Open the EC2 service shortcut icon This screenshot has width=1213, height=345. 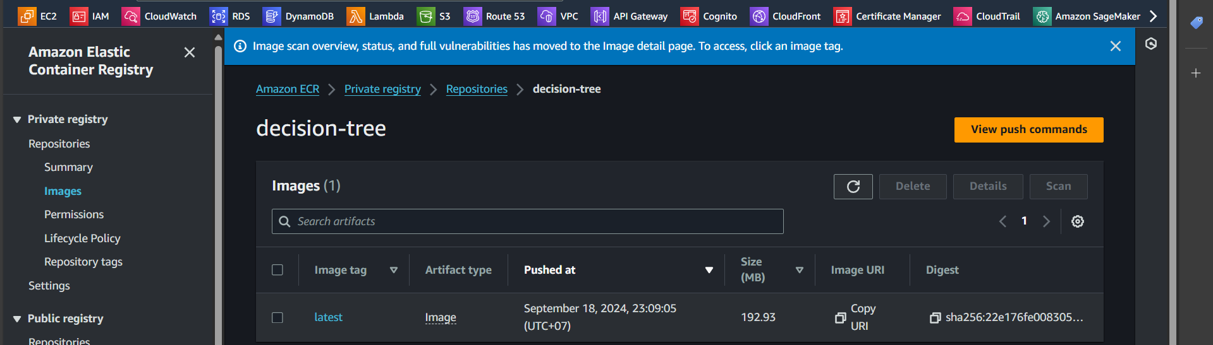(27, 16)
